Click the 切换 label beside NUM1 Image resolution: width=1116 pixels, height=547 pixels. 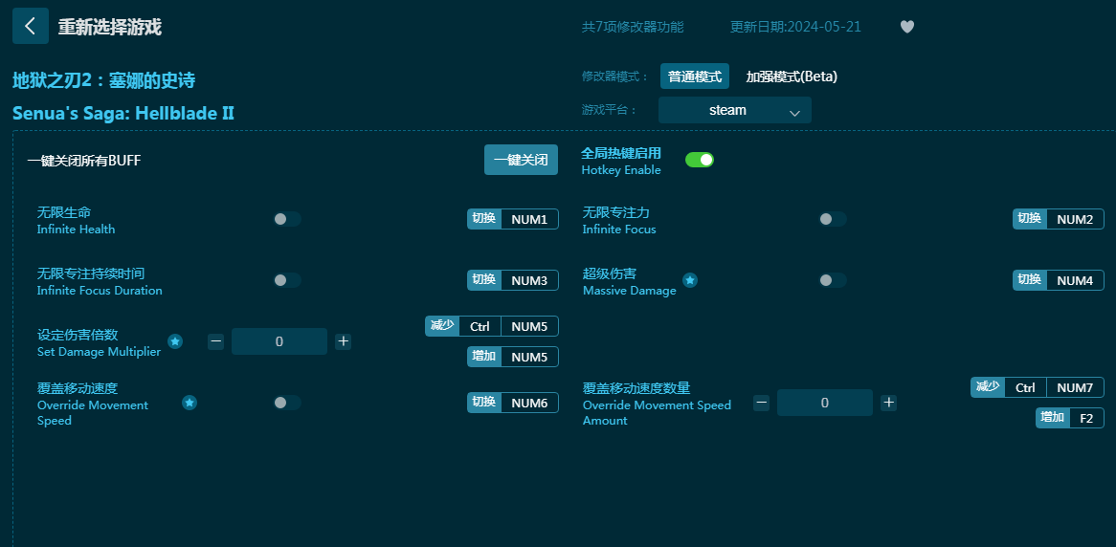(484, 219)
